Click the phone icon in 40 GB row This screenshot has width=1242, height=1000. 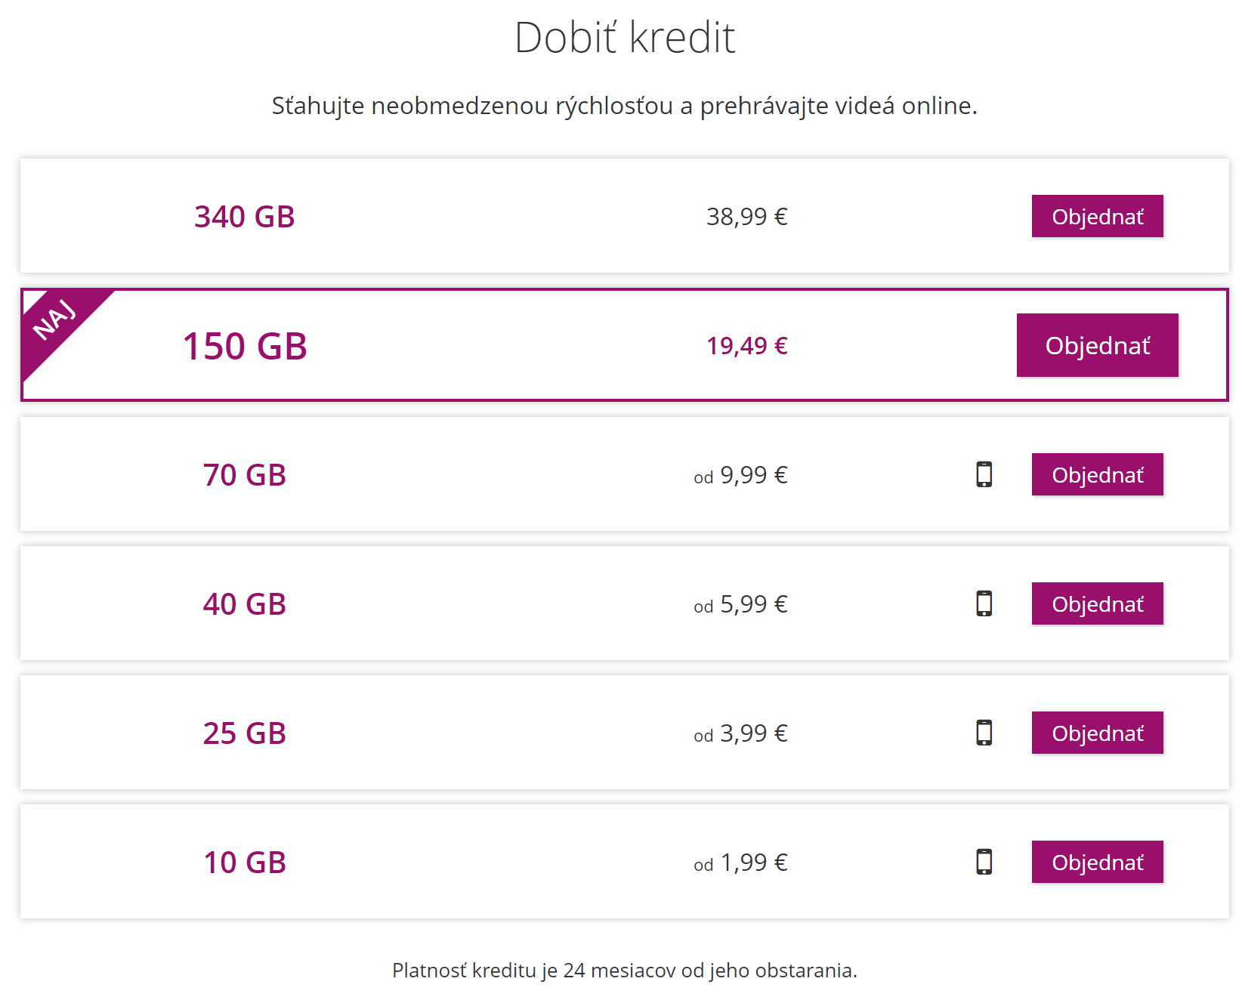click(984, 603)
